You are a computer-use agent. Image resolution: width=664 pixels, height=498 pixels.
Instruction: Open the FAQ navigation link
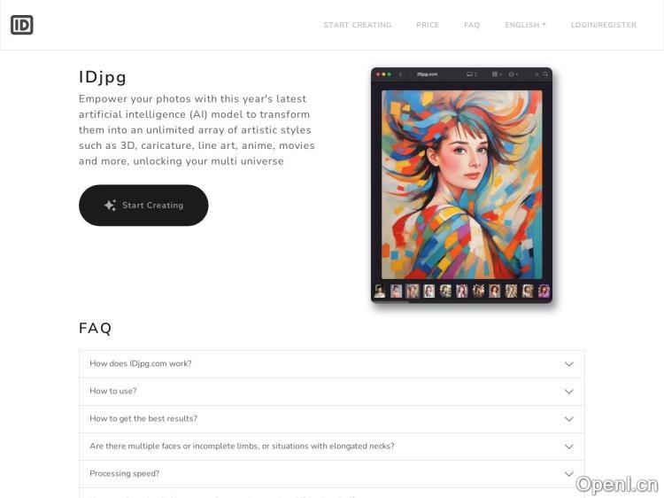click(472, 25)
